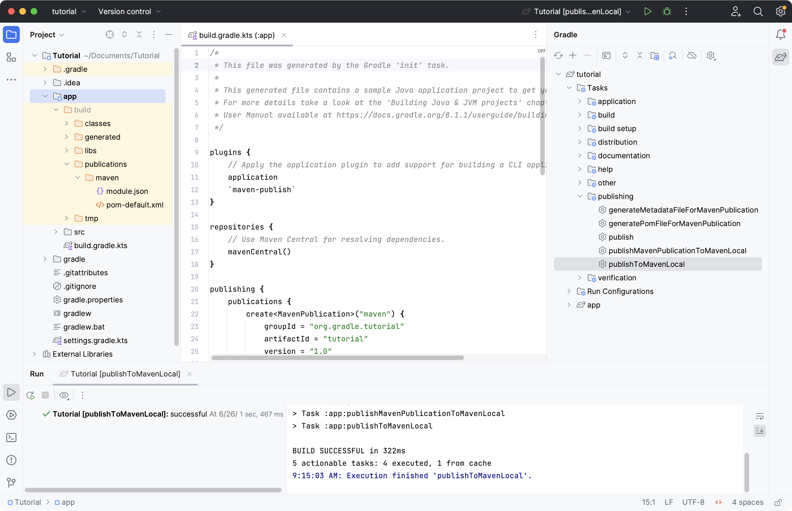This screenshot has height=511, width=792.
Task: Expand External Libraries node
Action: tap(34, 354)
